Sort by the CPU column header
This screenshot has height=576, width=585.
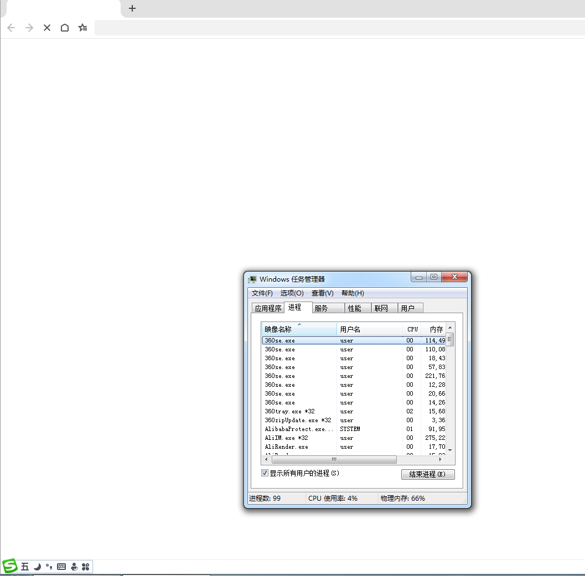click(x=412, y=329)
